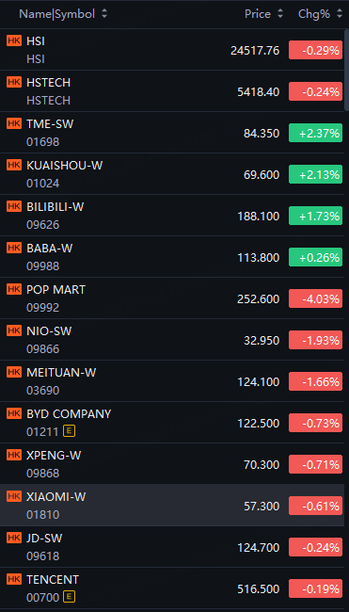Screen dimensions: 349x612
Task: Click the HK market icon beside TME-SW
Action: coord(14,123)
